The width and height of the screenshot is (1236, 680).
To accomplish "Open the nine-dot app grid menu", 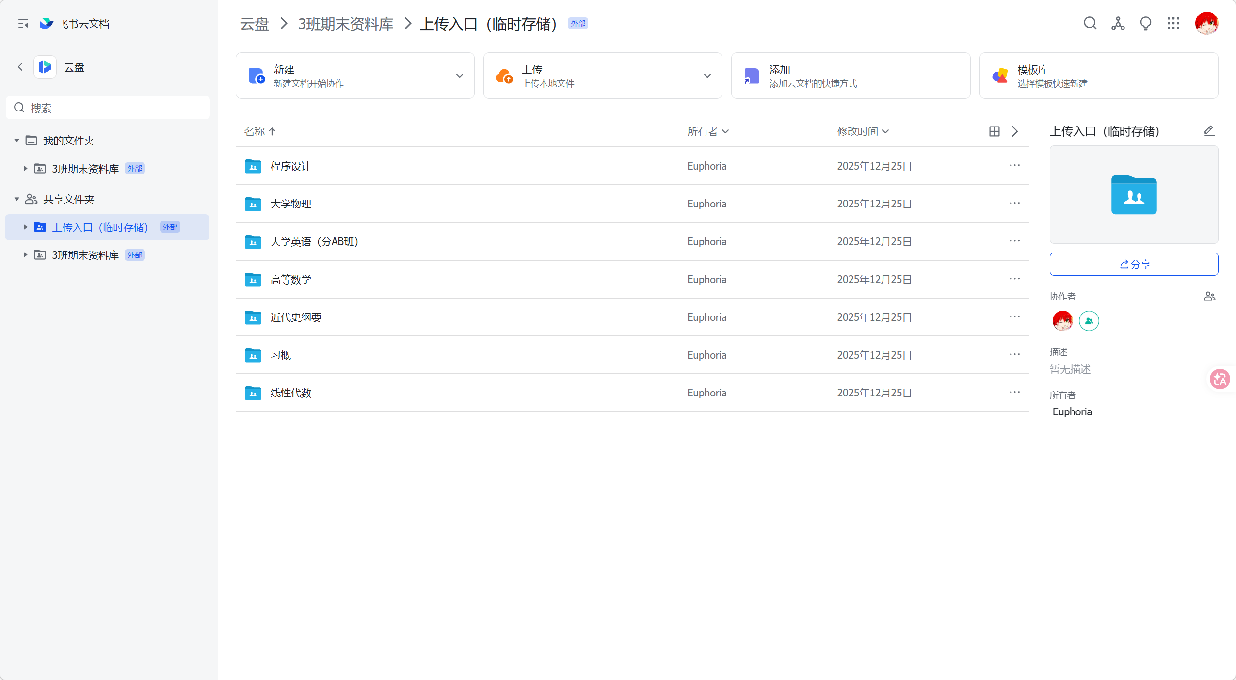I will click(x=1173, y=23).
